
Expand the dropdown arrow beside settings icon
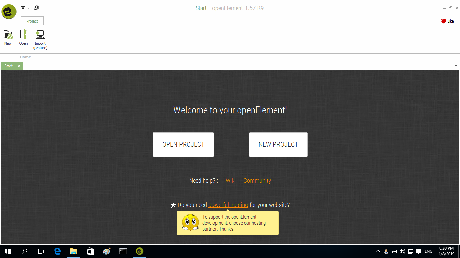pos(29,8)
